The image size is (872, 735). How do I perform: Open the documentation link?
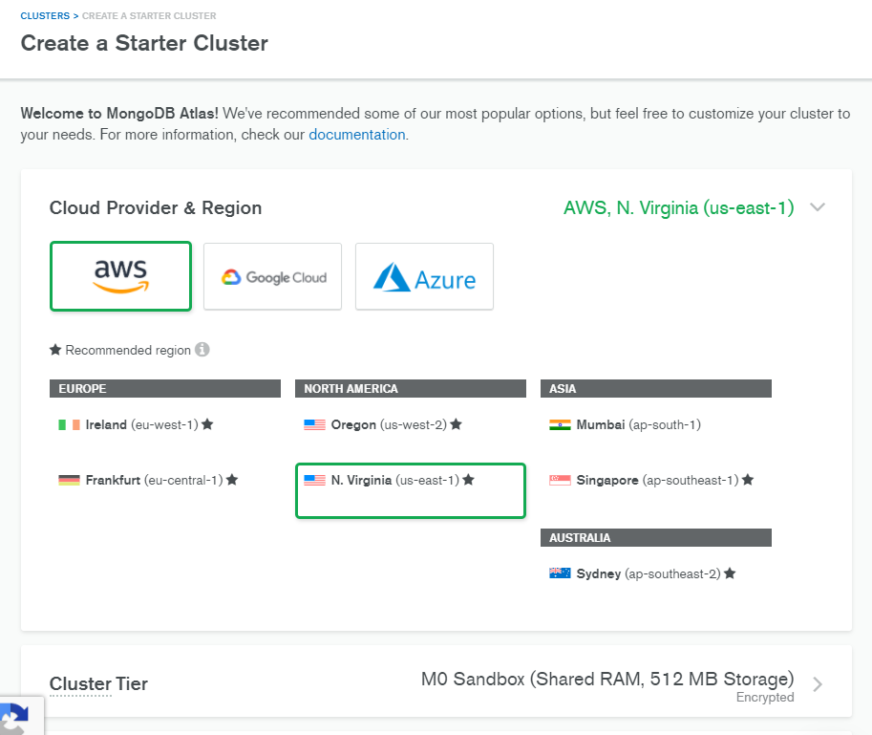(x=357, y=135)
